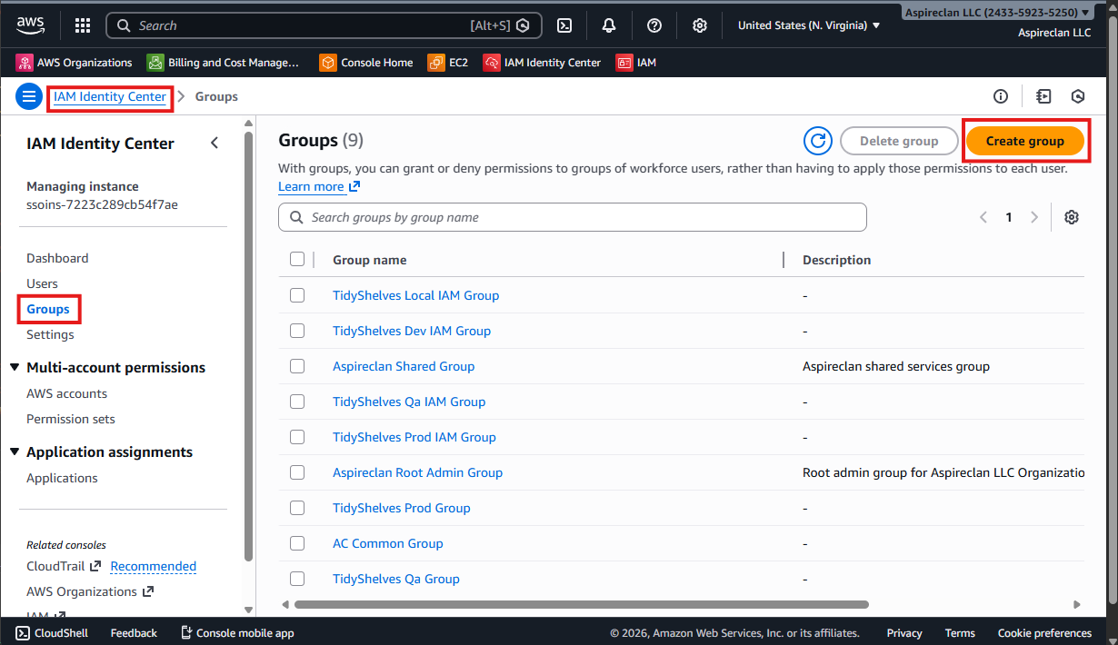Screen dimensions: 1118x645
Task: Click the Create group button
Action: (1025, 141)
